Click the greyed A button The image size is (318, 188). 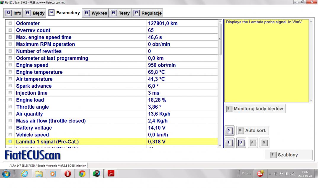point(253,143)
